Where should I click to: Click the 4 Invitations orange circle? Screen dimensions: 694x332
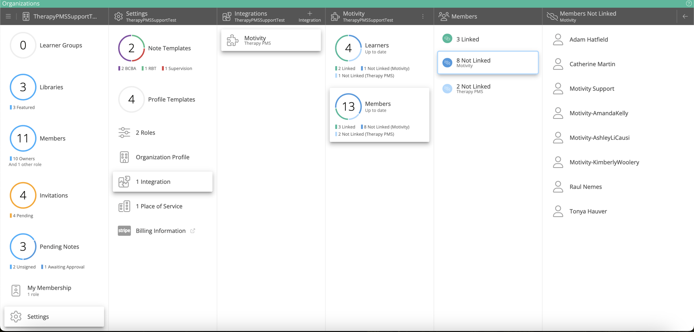pyautogui.click(x=23, y=195)
